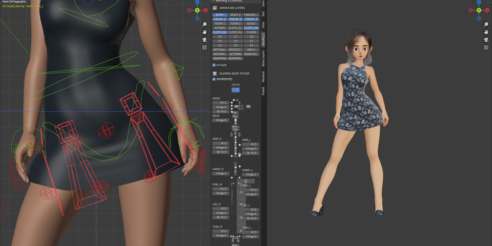The image size is (492, 246).
Task: Adjust NECK Hinge 0 slider
Action: [x=221, y=120]
